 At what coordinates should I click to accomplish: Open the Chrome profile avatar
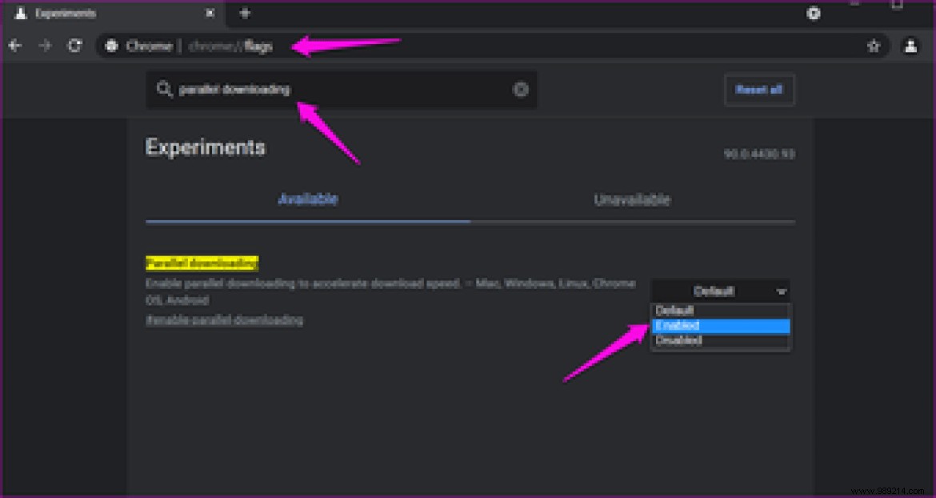pos(911,46)
